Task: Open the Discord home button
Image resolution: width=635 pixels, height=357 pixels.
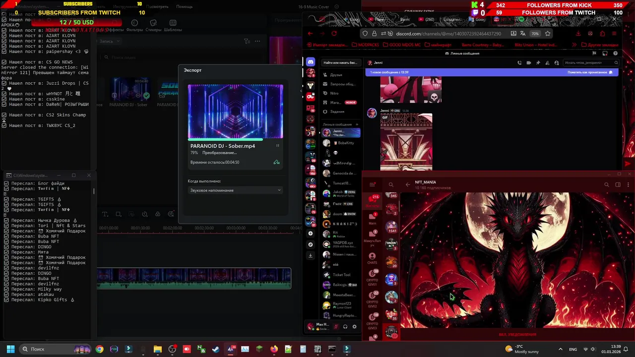Action: (311, 62)
